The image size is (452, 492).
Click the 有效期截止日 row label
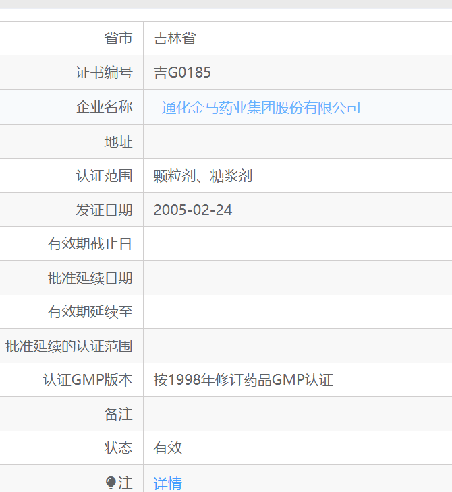tap(90, 244)
